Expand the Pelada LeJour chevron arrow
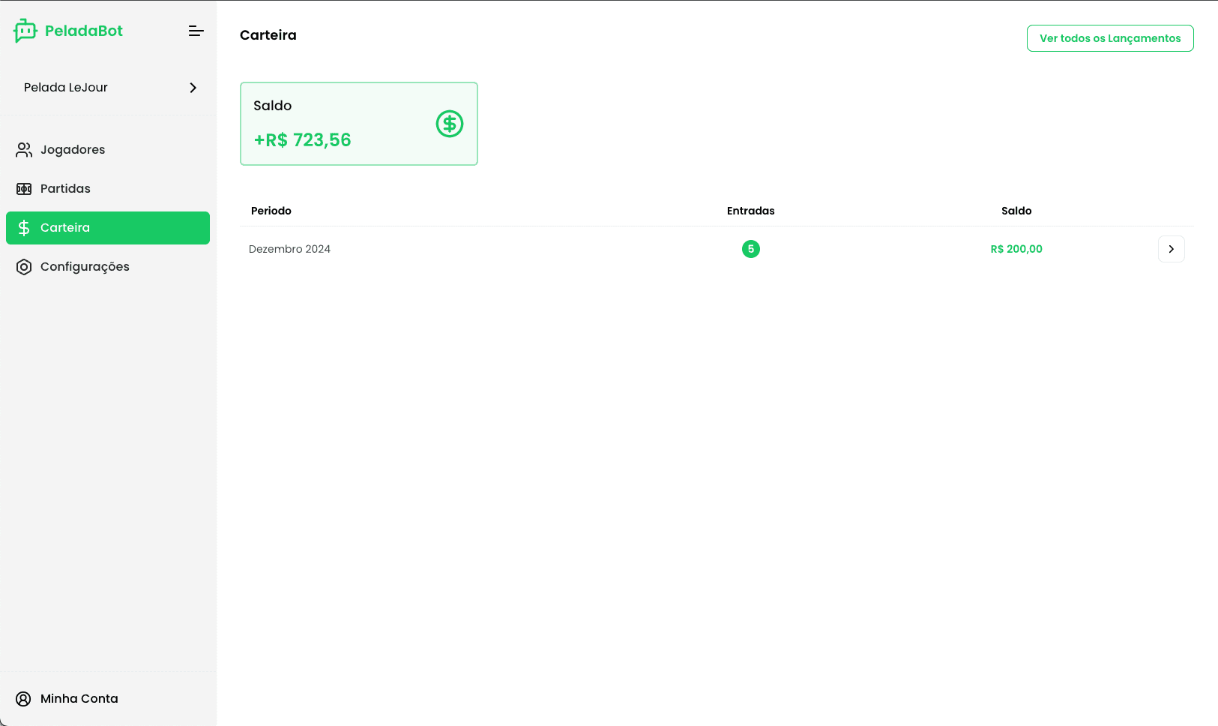This screenshot has width=1218, height=726. coord(193,88)
